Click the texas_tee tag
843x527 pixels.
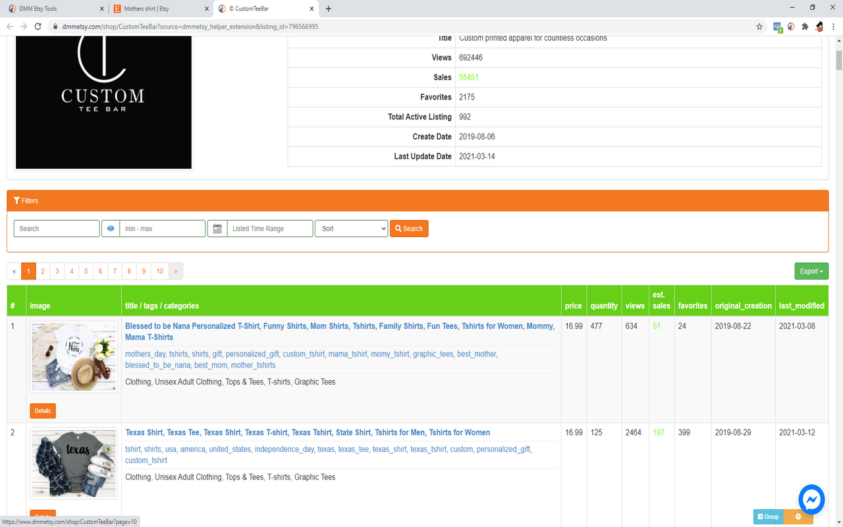pos(353,449)
